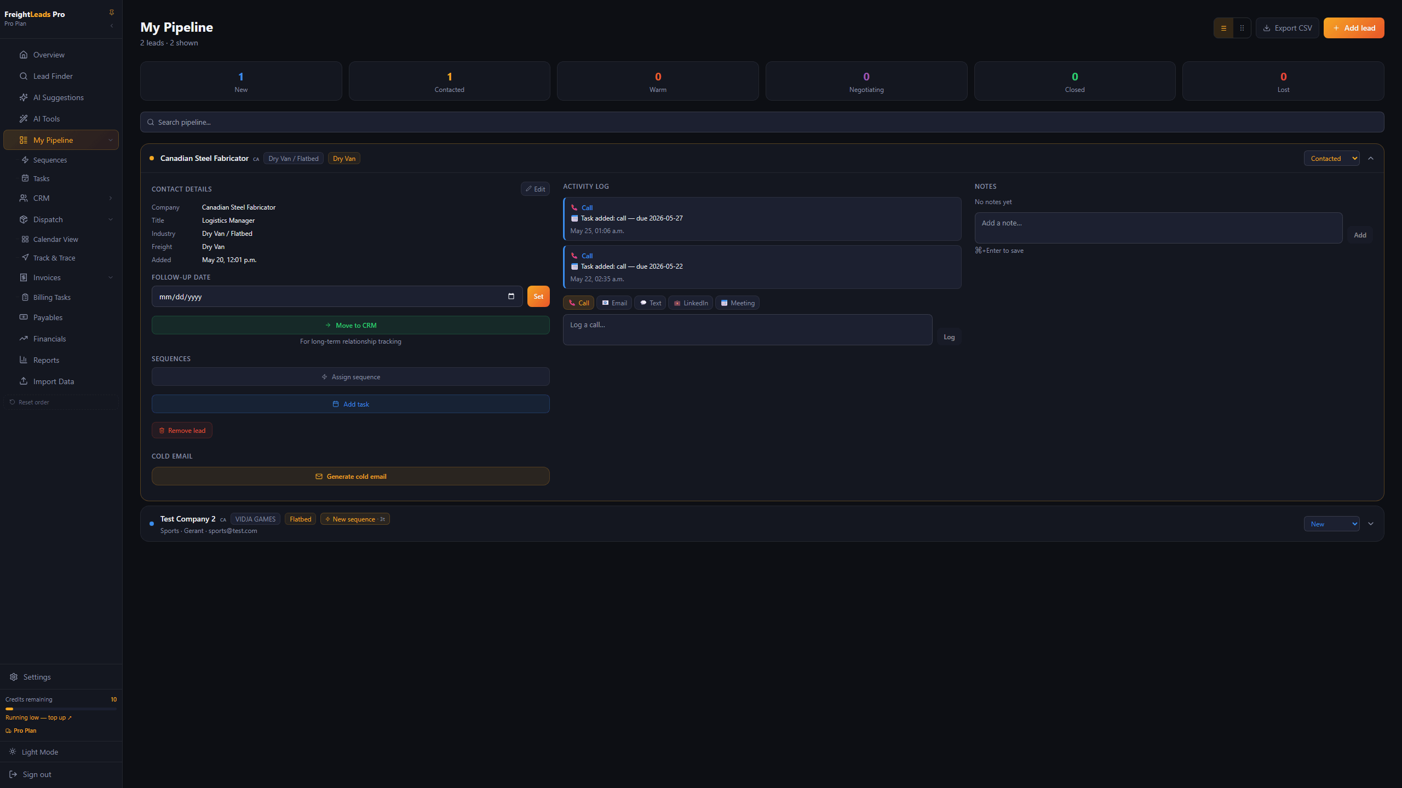Screen dimensions: 1402x788
Task: Collapse the Dispatch sidebar group
Action: (111, 219)
